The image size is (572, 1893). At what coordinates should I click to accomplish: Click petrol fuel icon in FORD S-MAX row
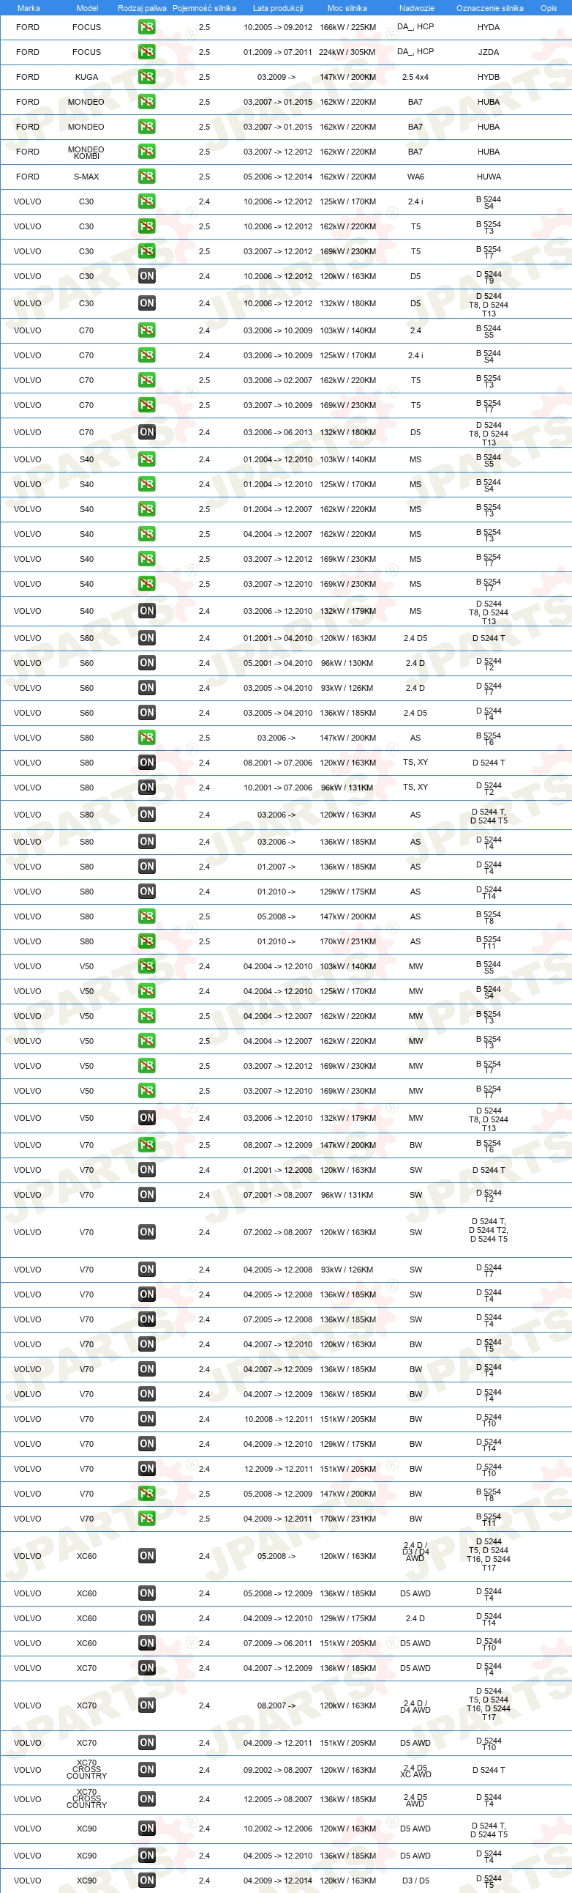pos(147,177)
